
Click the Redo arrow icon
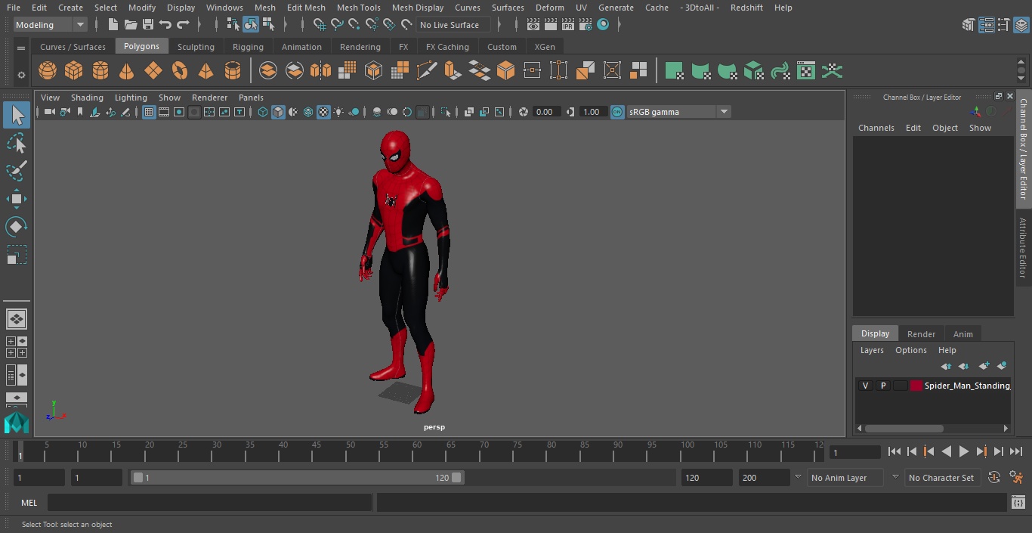pos(183,25)
